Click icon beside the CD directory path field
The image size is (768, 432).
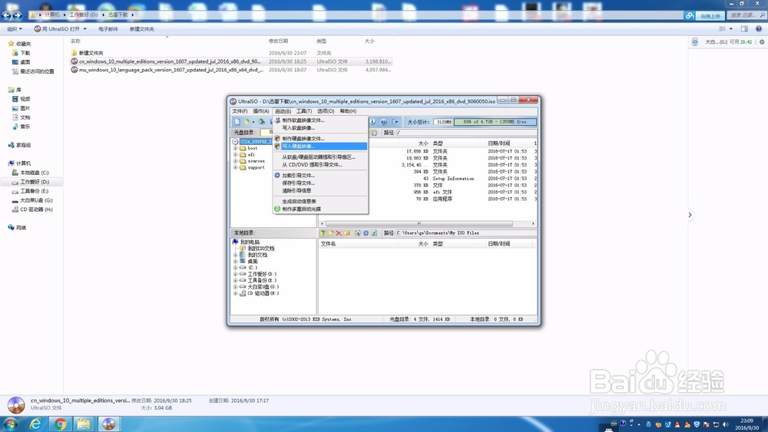374,133
